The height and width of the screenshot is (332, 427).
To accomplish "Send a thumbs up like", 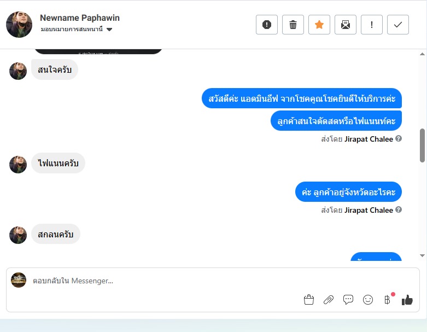I will coord(407,300).
